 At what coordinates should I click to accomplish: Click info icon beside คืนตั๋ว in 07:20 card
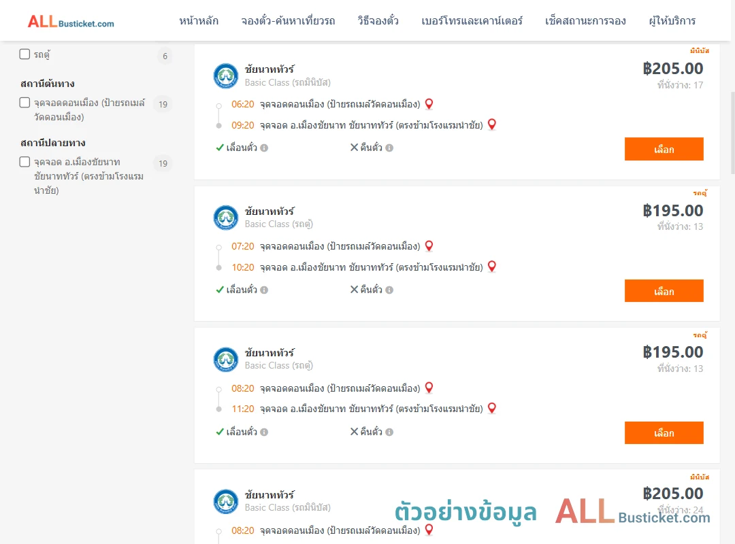click(389, 290)
